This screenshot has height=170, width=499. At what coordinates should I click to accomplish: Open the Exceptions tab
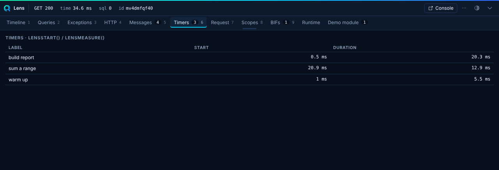click(x=82, y=23)
